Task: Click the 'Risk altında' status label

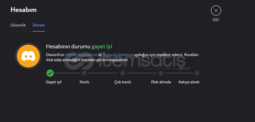Action: coord(161,82)
